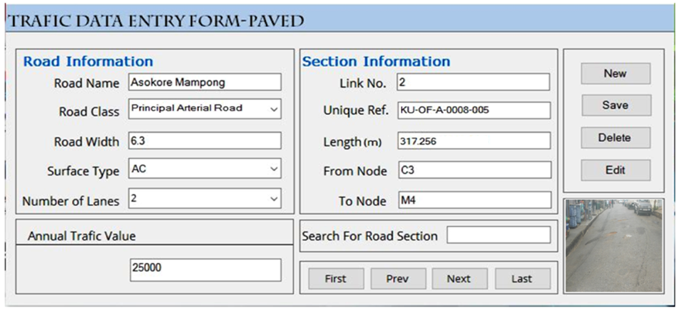
Task: Advance to Next record
Action: point(459,279)
